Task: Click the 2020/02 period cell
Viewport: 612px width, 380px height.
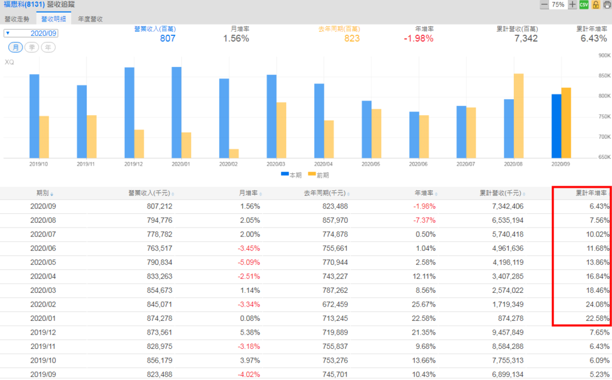Action: pyautogui.click(x=43, y=305)
